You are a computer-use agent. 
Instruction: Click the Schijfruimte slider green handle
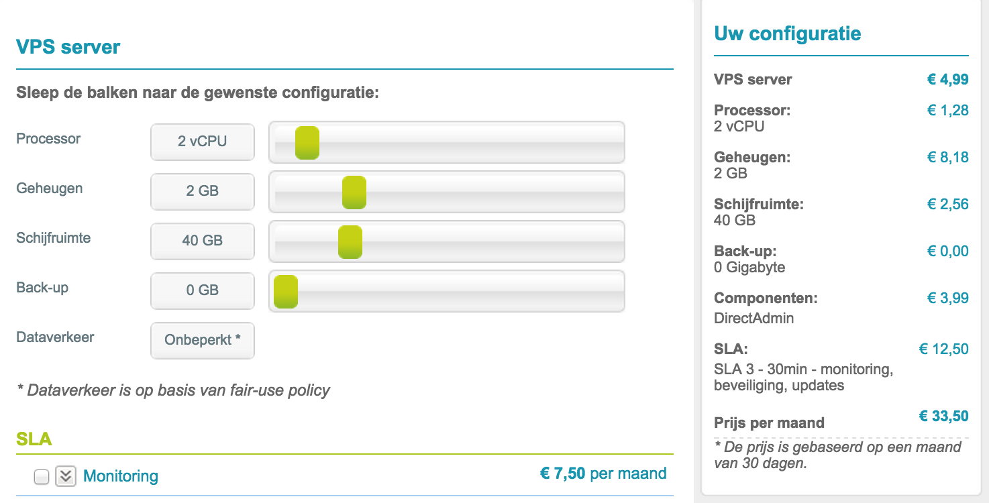pos(350,241)
